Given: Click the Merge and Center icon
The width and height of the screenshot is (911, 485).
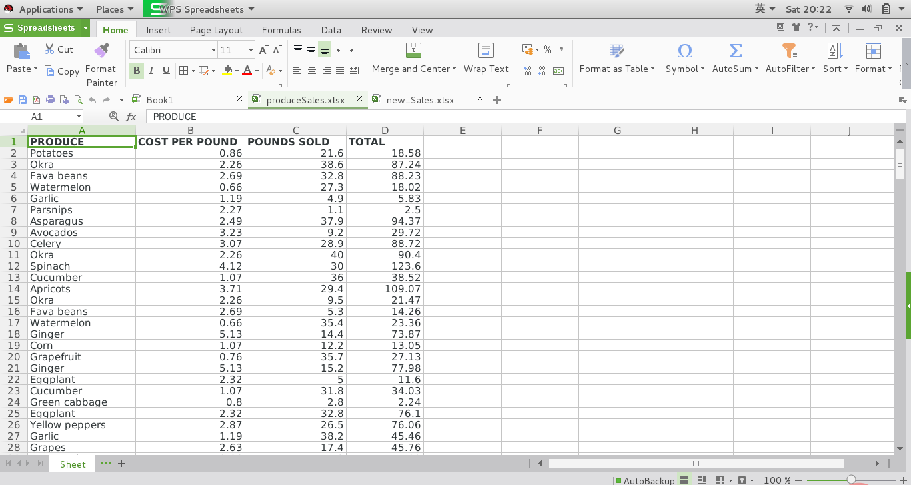Looking at the screenshot, I should click(413, 51).
